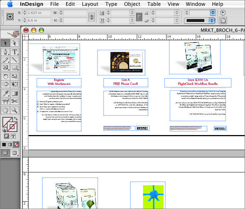Click the Swap Fill and Stroke arrows

click(16, 119)
